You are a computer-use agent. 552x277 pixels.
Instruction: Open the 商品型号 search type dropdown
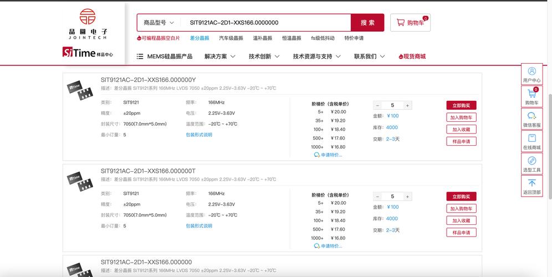159,23
